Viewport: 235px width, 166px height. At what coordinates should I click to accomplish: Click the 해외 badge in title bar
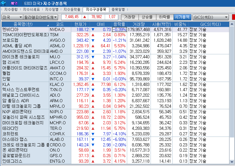[x=14, y=3]
